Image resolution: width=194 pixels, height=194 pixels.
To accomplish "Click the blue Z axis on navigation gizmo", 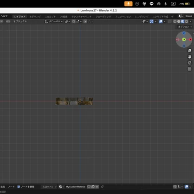I will 184,33.
